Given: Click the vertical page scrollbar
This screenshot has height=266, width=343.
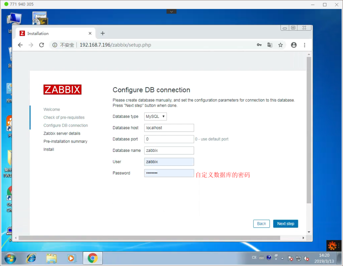Looking at the screenshot, I should [x=309, y=130].
